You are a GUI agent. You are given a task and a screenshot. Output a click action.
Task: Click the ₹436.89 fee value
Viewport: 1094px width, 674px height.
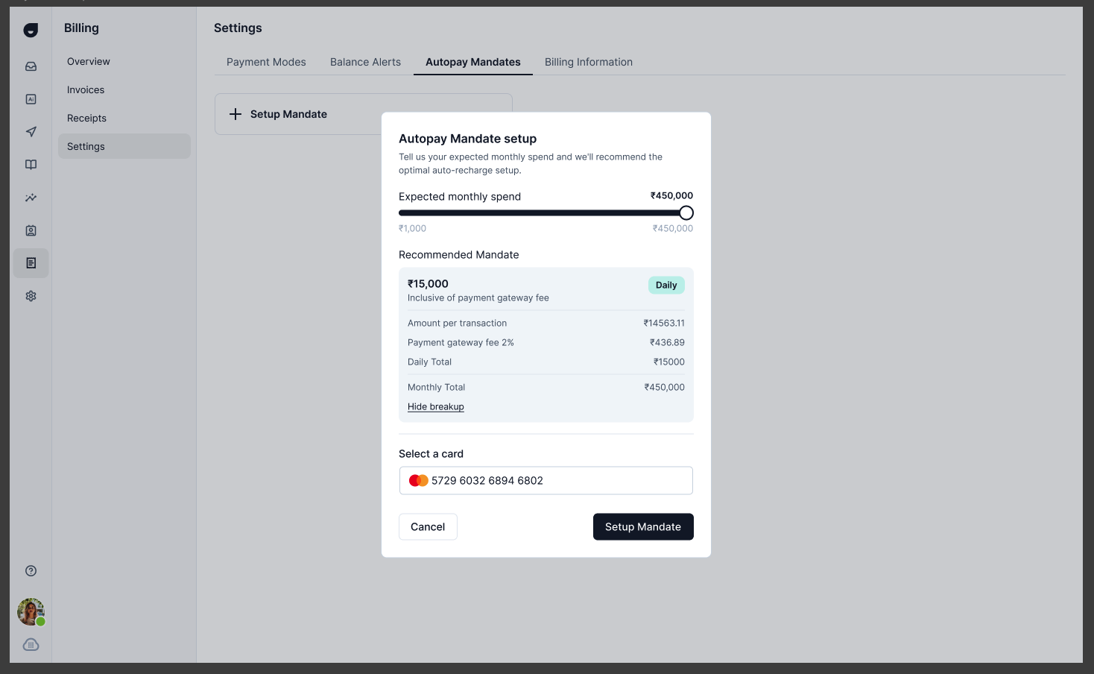point(667,342)
